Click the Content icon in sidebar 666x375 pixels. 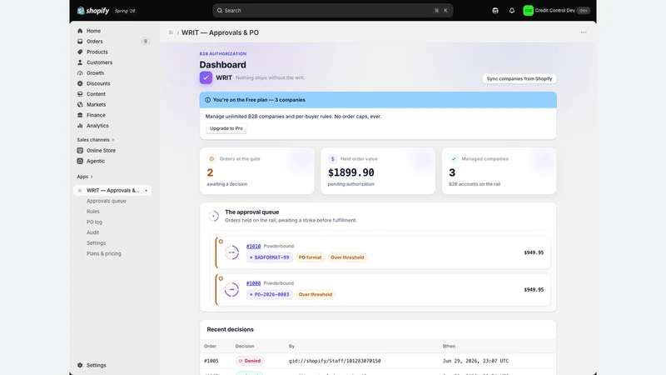point(80,94)
